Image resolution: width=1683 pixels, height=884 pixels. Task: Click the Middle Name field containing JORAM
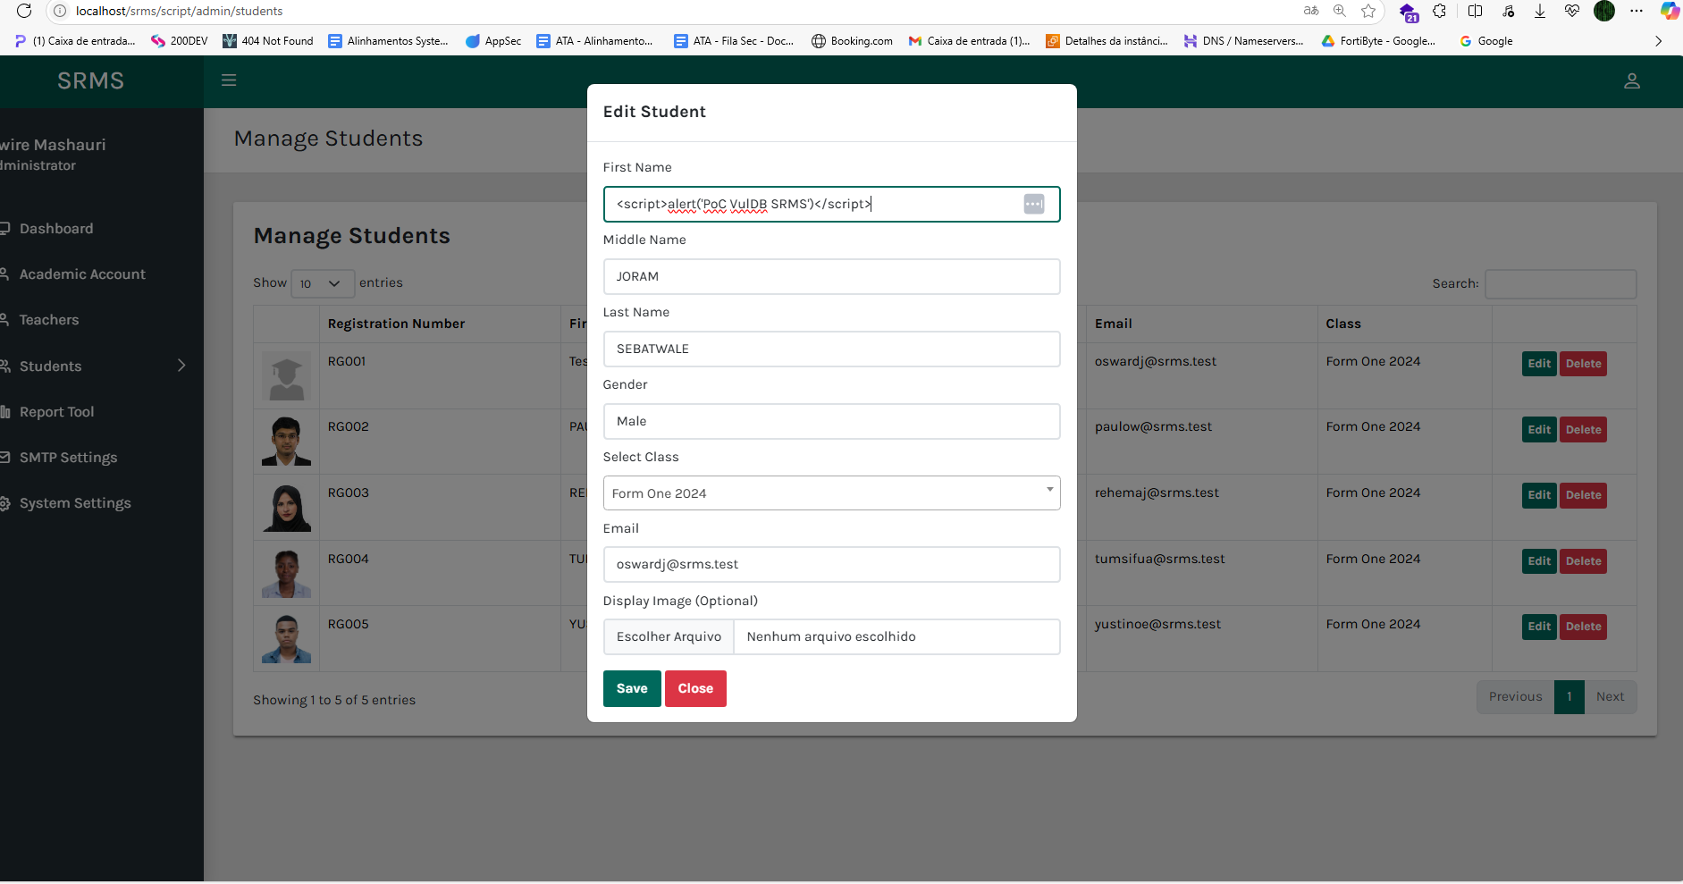(831, 276)
